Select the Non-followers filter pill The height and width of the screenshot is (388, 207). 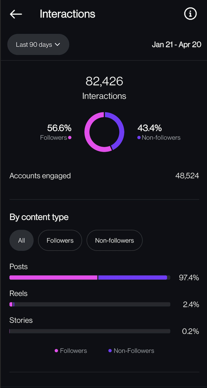click(115, 240)
